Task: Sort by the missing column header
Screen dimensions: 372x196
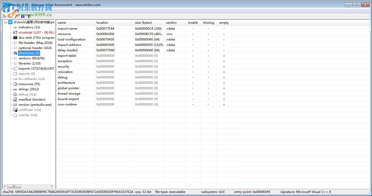Action: [x=208, y=23]
